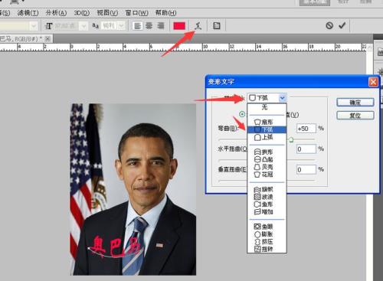Select 挤压 warp style
The width and height of the screenshot is (383, 281).
(x=267, y=241)
